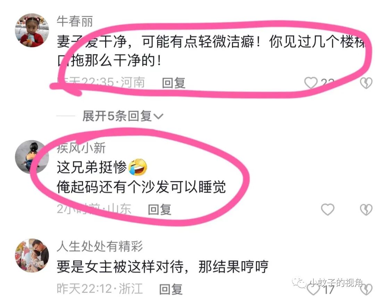Select comment text 这兄弟挺惨
Screen dimensions: 375x299
92,167
